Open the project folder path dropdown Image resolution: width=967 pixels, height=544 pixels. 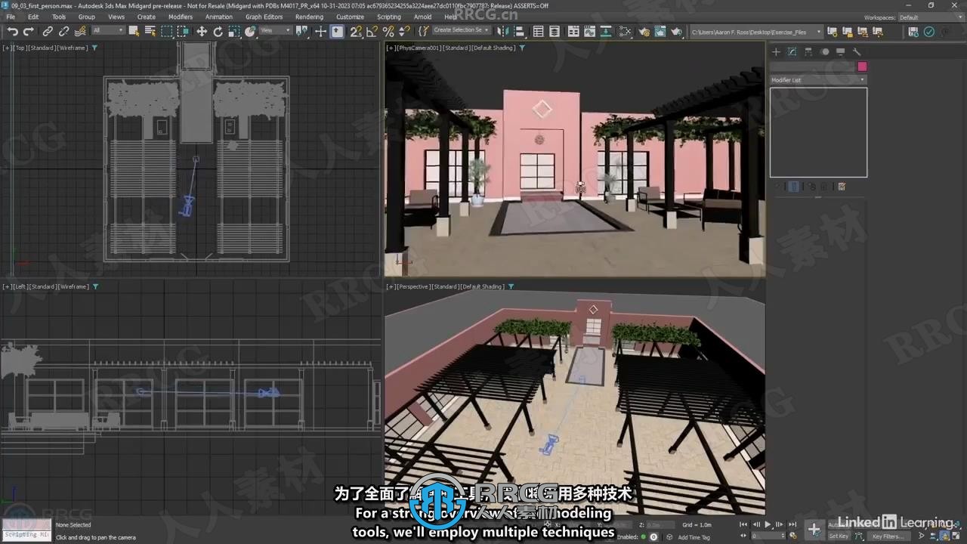[x=756, y=32]
